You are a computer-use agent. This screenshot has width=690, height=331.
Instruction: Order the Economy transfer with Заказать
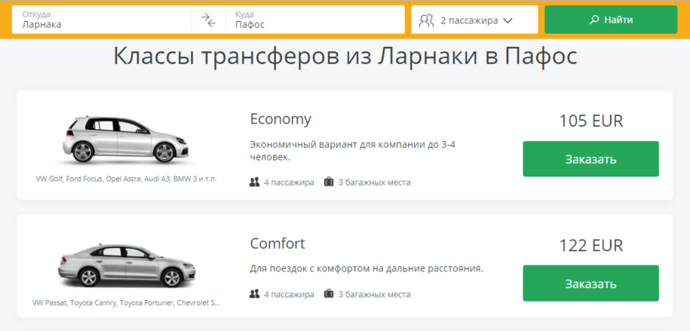[x=591, y=159]
